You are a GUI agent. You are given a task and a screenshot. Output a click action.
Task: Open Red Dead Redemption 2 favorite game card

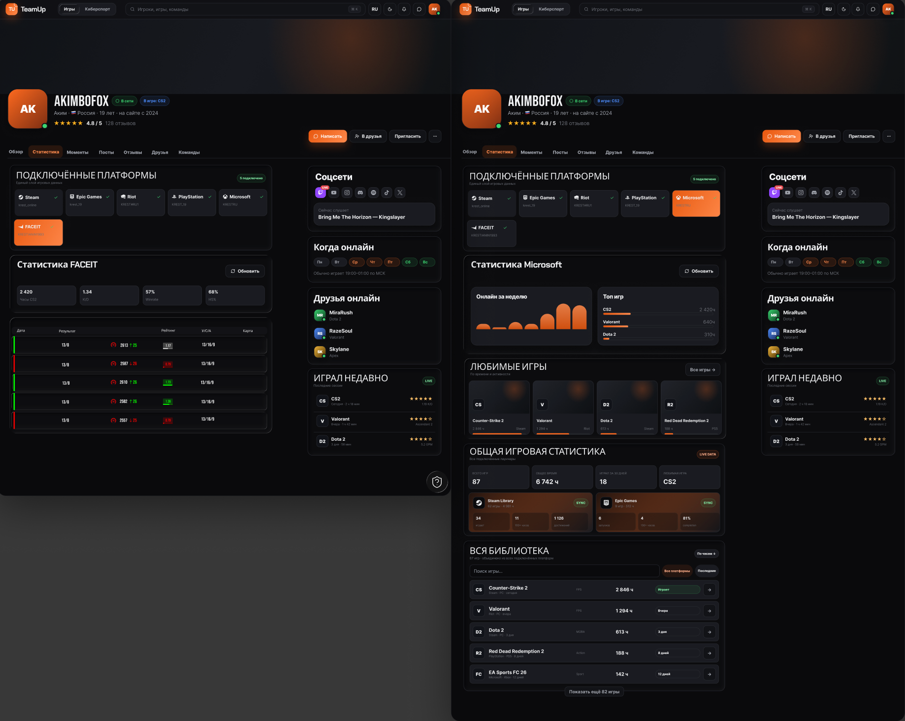point(691,407)
